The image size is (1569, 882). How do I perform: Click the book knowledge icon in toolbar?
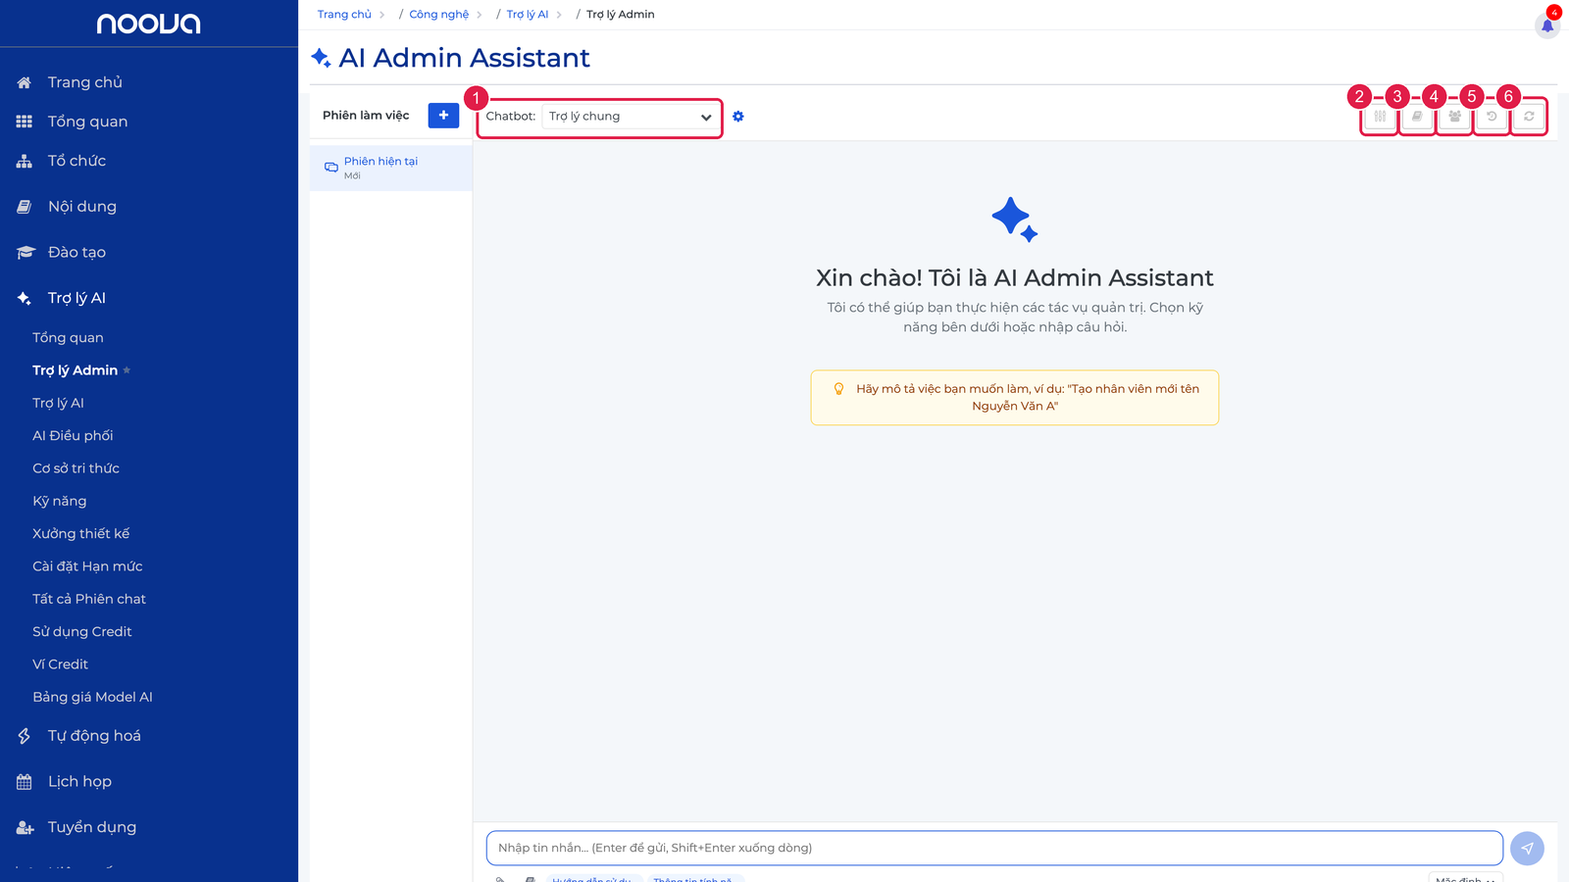(1417, 117)
